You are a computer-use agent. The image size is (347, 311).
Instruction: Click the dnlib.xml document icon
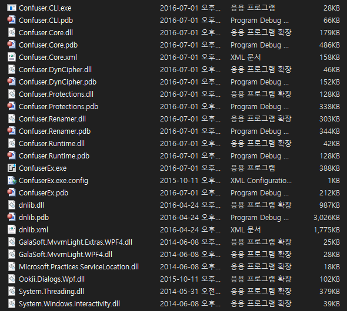(12, 230)
